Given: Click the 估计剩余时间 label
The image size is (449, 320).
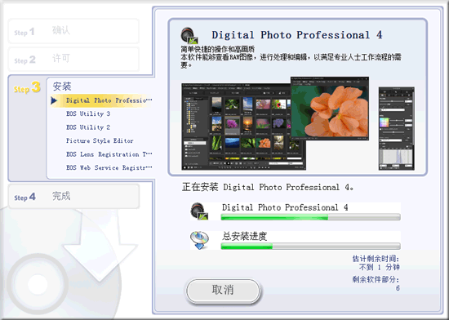Looking at the screenshot, I should (376, 259).
